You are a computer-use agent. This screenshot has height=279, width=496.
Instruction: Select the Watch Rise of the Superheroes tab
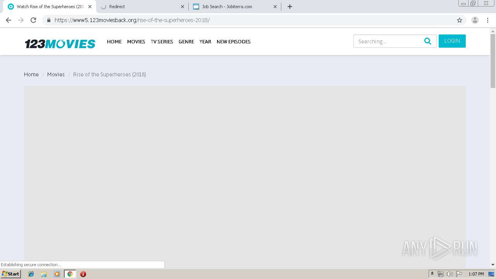50,7
